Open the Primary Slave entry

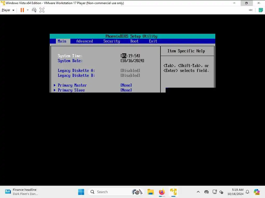click(x=71, y=90)
